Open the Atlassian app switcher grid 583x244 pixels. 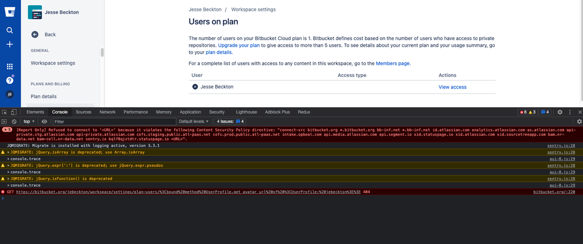pos(10,66)
